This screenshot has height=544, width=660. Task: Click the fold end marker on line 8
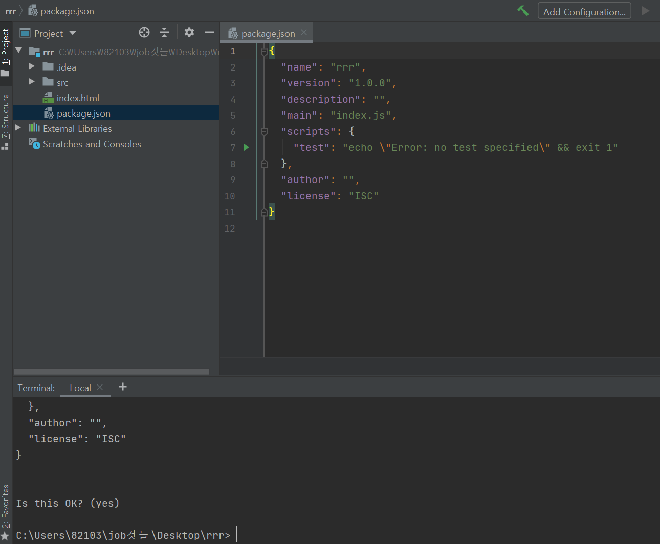click(264, 164)
